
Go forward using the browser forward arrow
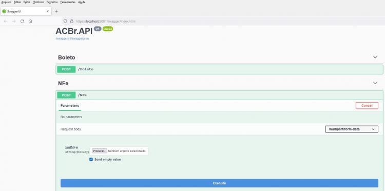pyautogui.click(x=14, y=22)
